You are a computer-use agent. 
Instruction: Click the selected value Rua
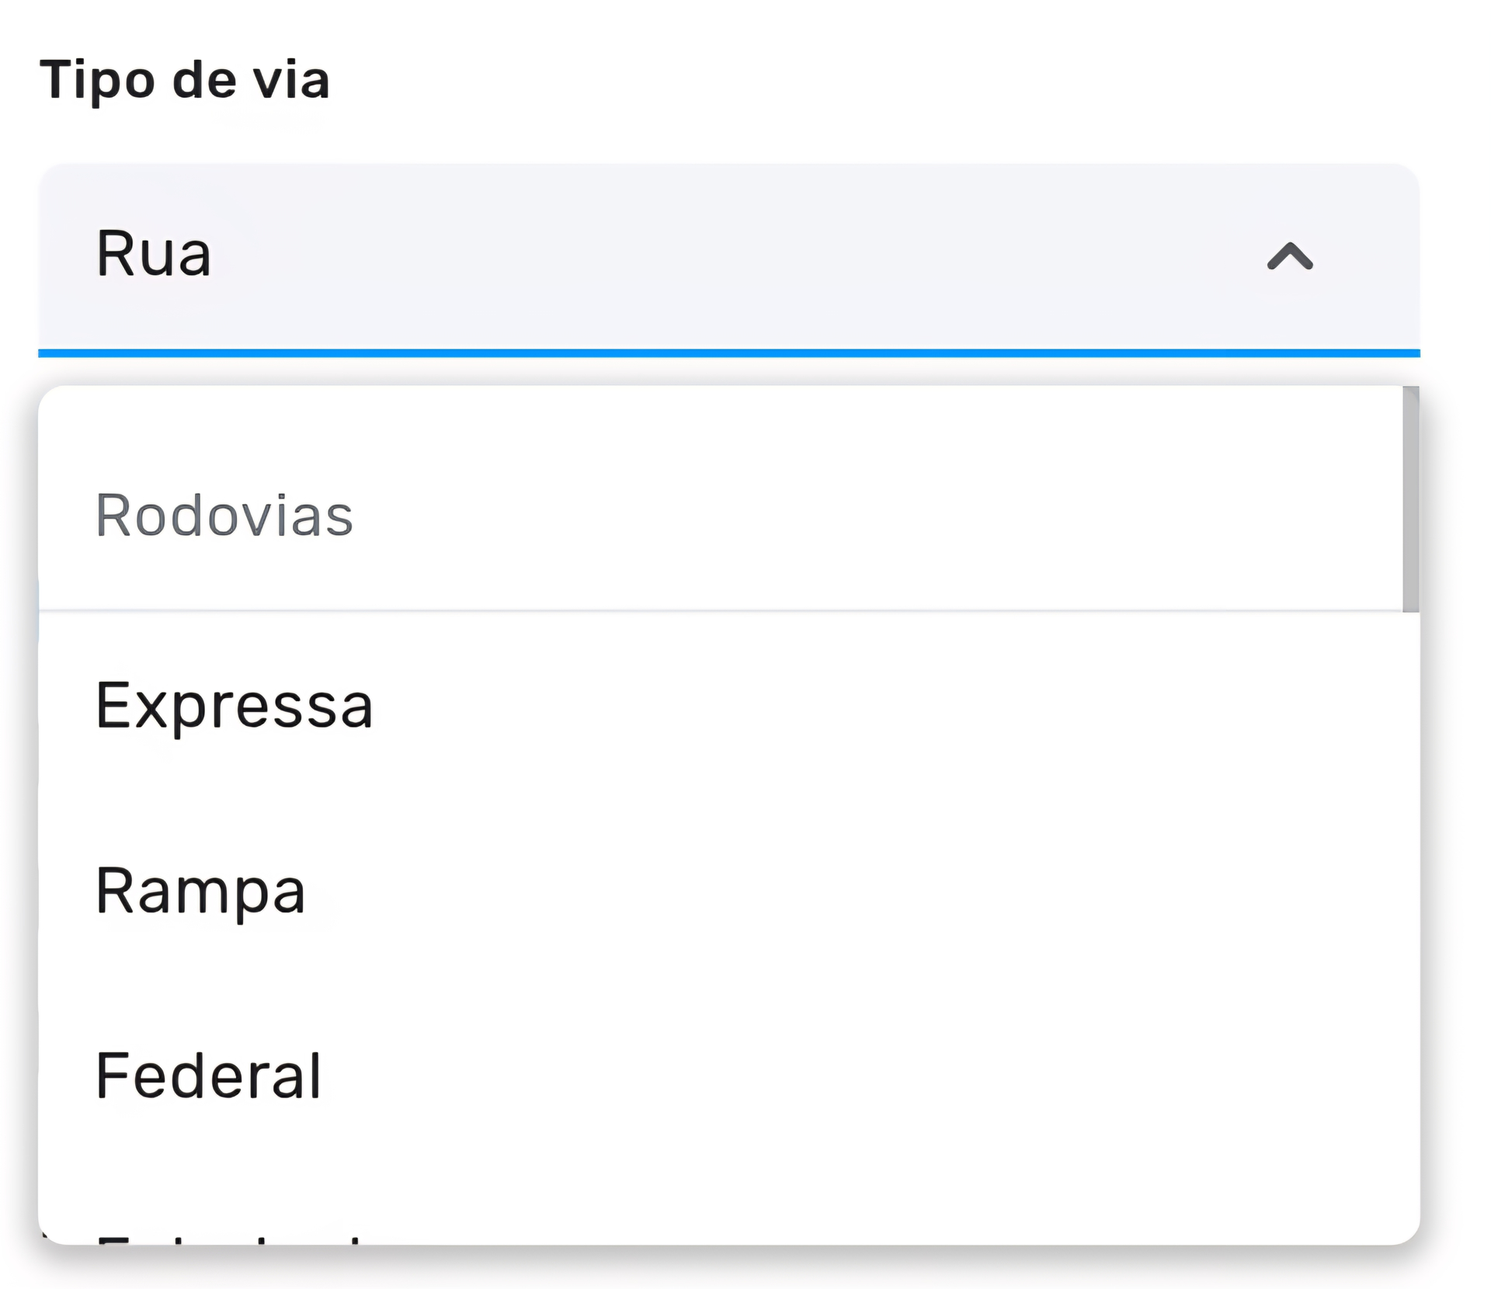154,254
